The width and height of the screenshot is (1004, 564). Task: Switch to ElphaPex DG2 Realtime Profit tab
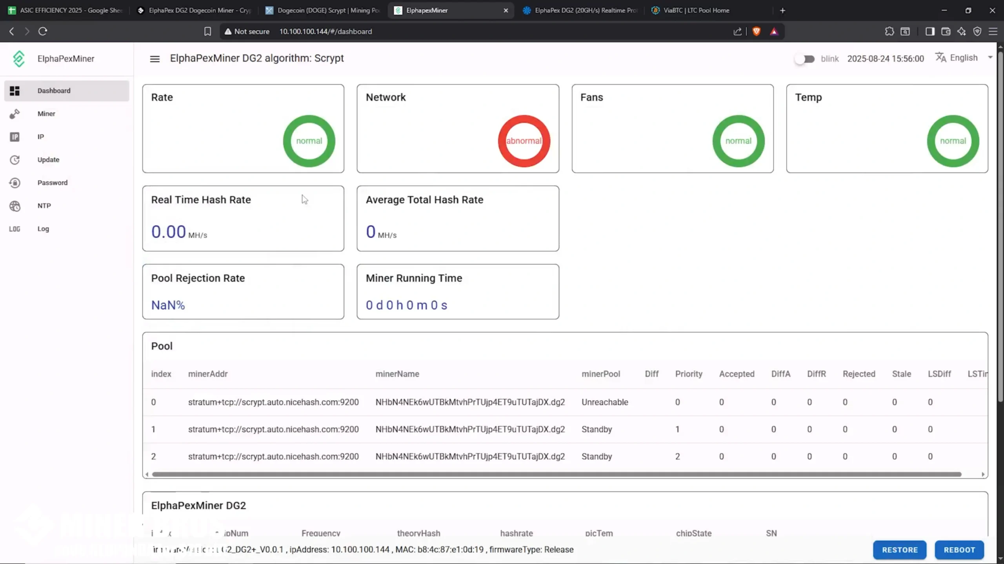click(580, 11)
